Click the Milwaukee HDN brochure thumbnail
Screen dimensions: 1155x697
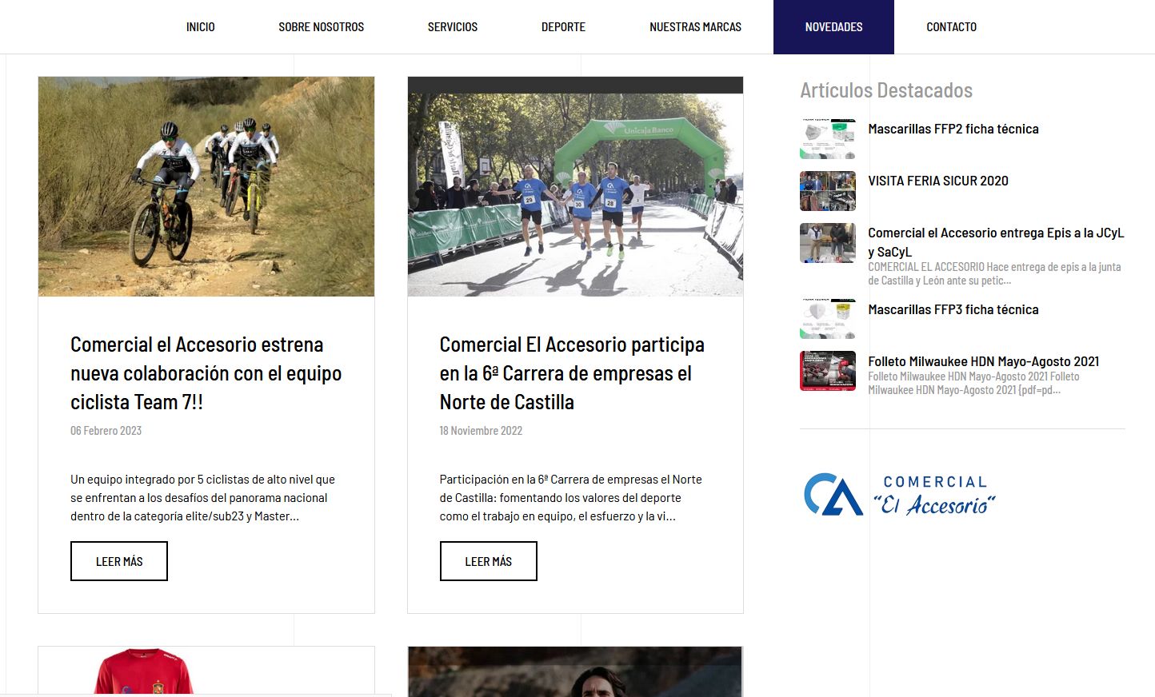click(x=828, y=371)
